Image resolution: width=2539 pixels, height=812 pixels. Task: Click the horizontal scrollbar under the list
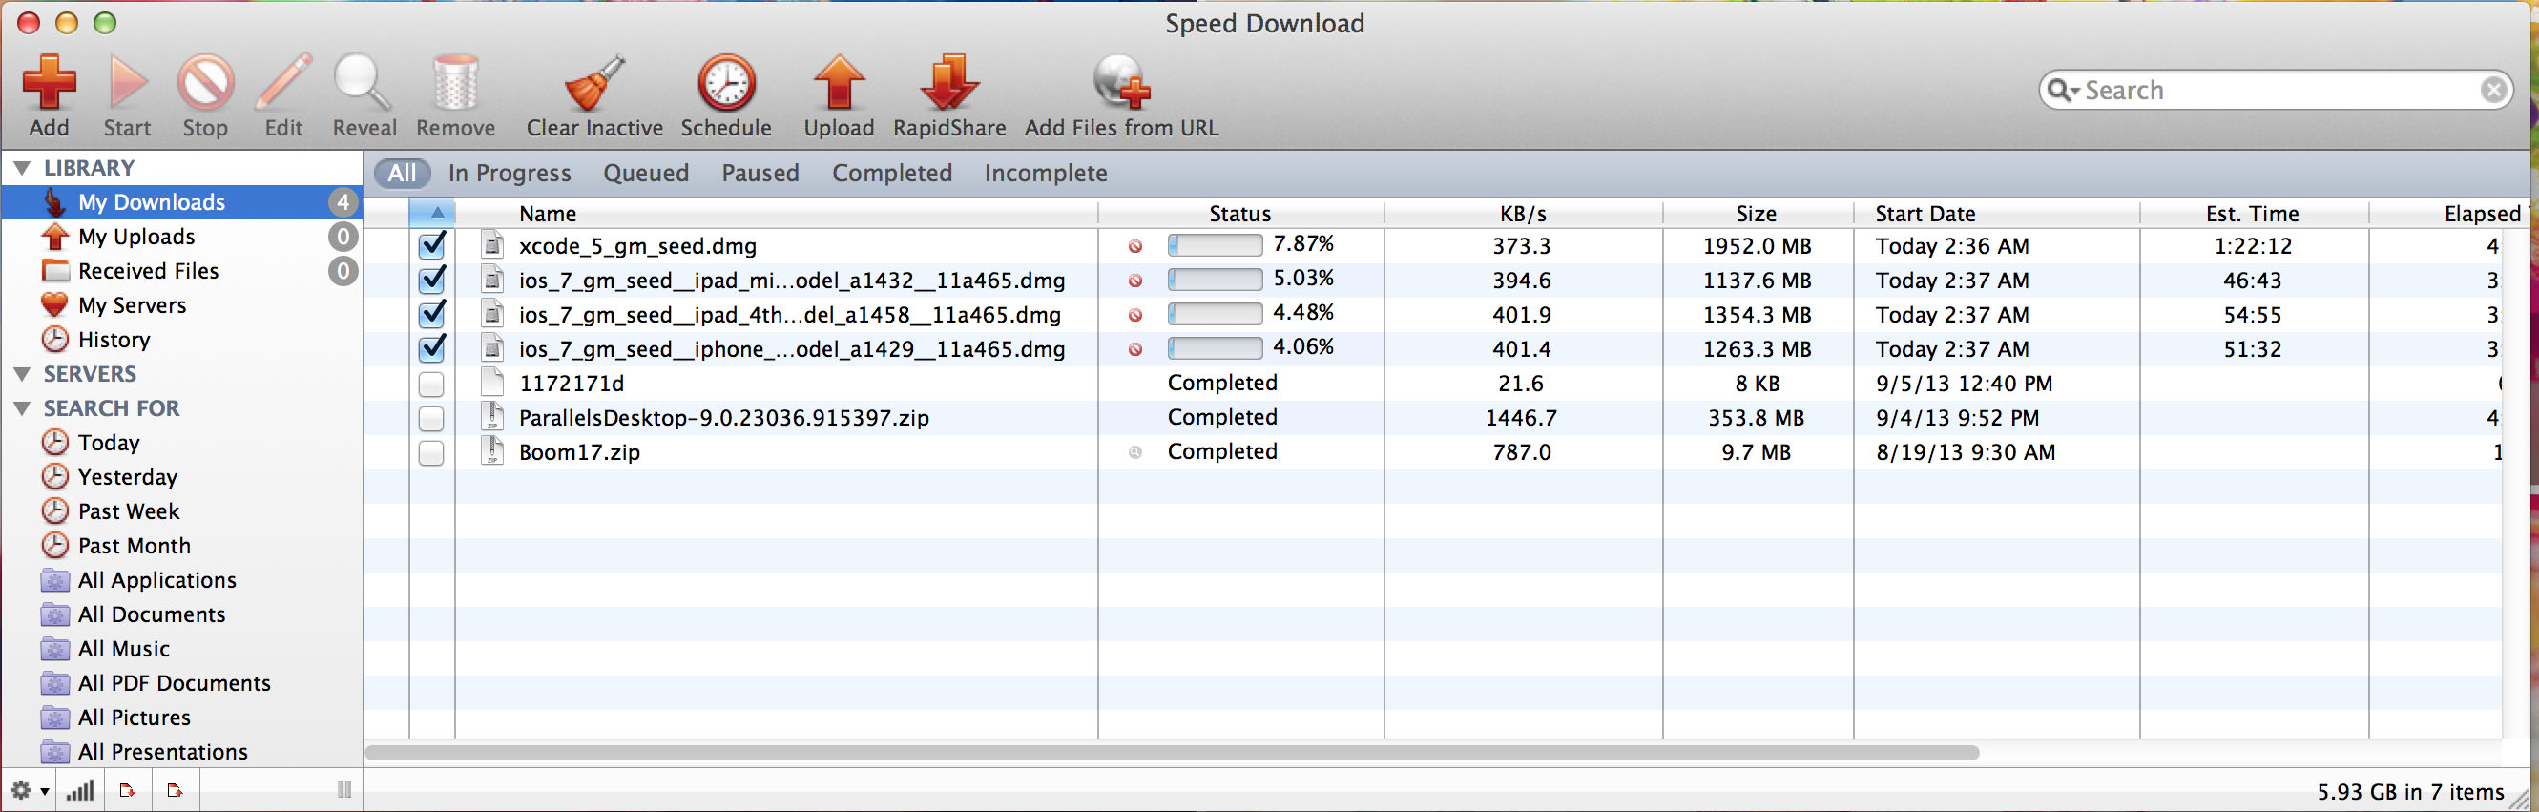tap(1171, 753)
